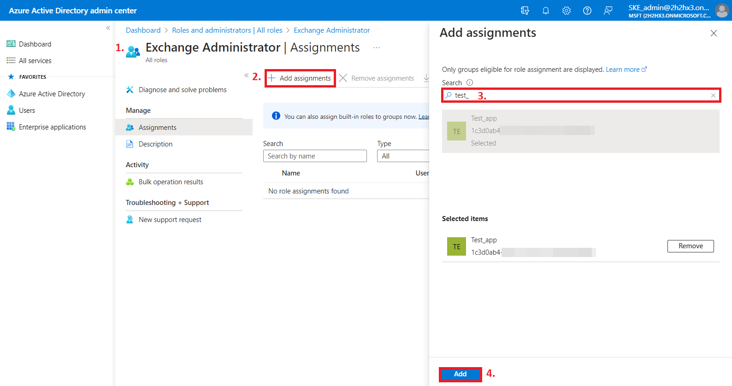
Task: Open the directory and subscription filter icon
Action: click(525, 11)
